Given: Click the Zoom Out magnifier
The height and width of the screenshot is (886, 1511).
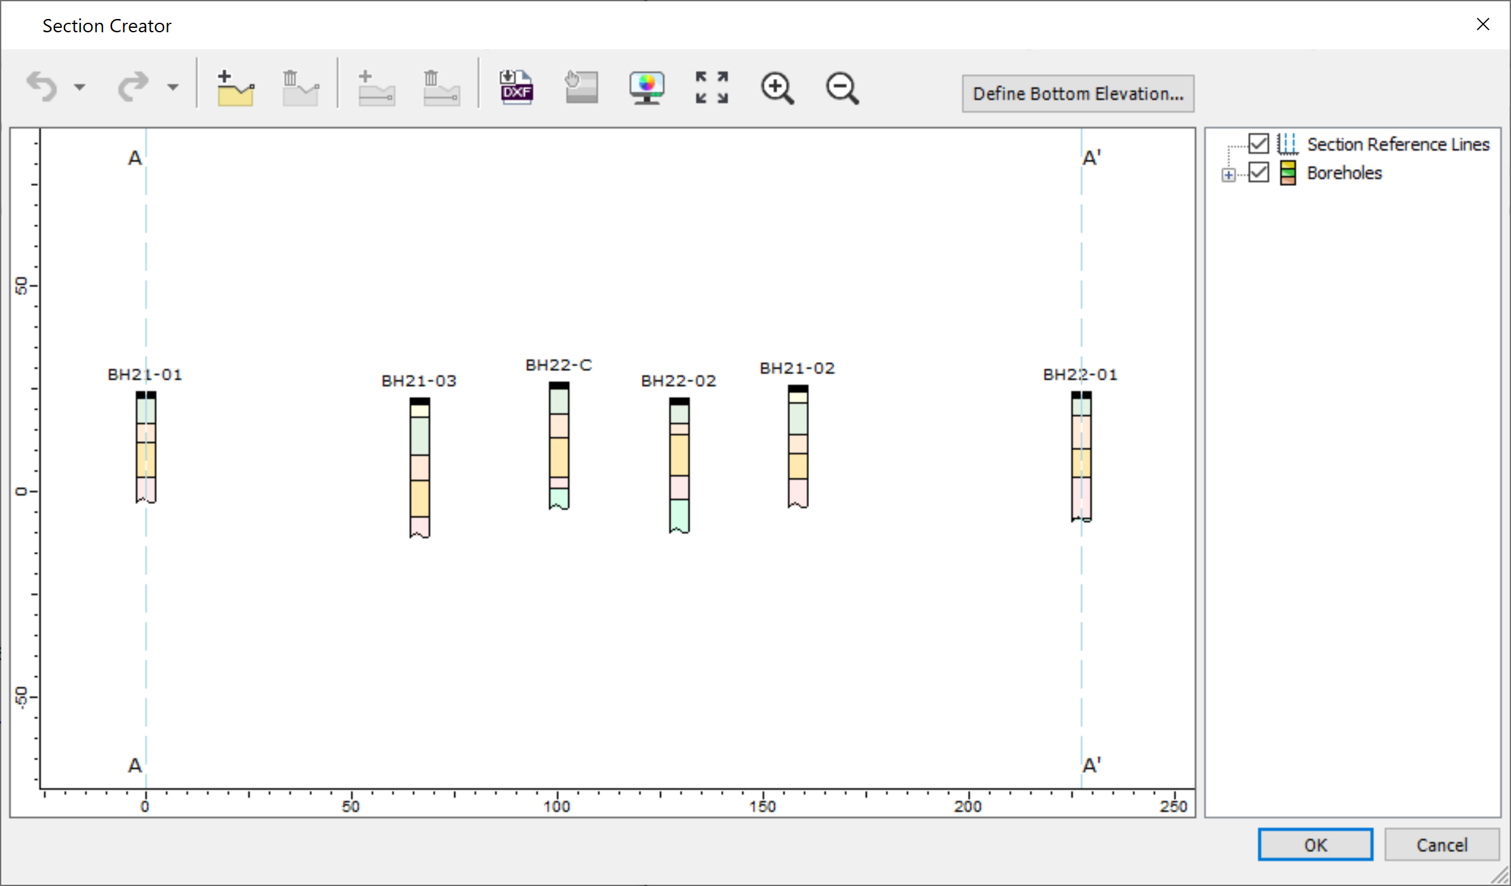Looking at the screenshot, I should 843,88.
